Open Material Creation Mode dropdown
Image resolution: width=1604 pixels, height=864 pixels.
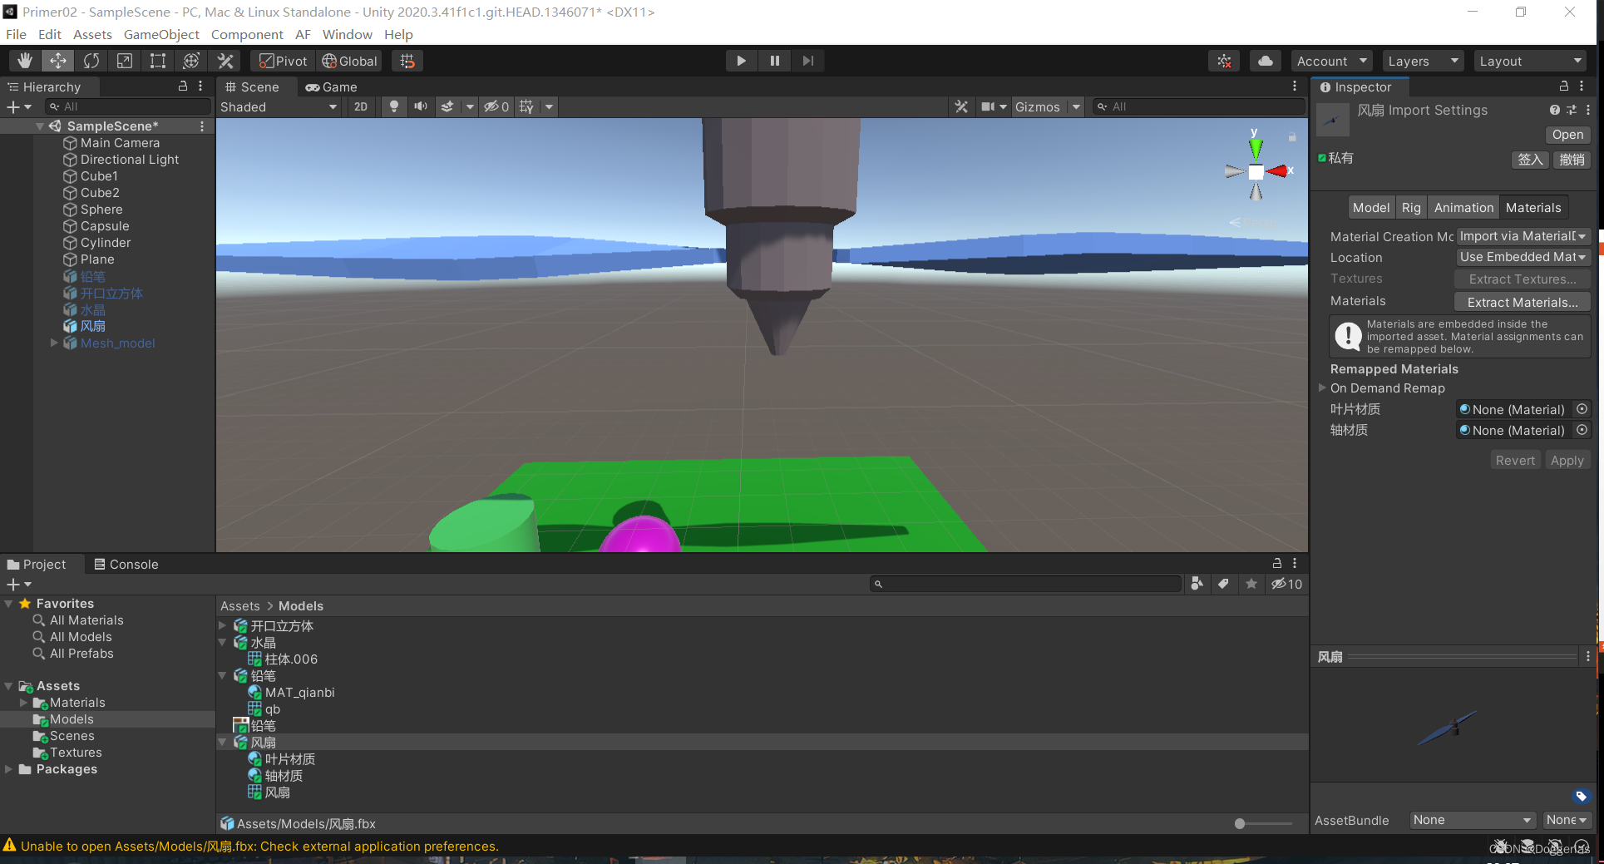pos(1523,236)
